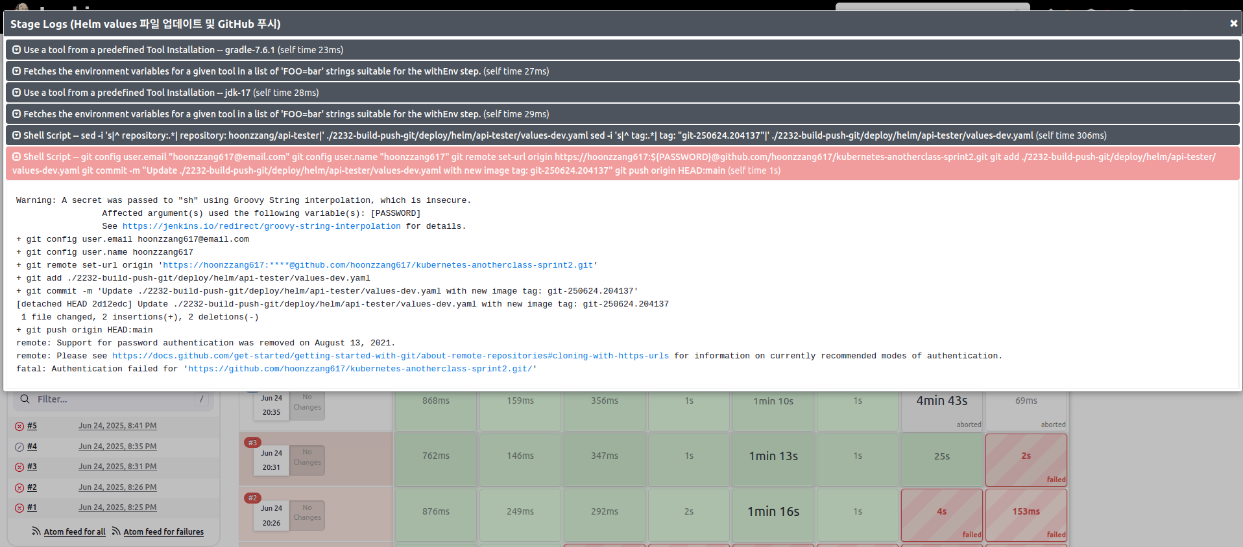Screen dimensions: 1243x547
Task: Select the 159ms stage cell
Action: (x=520, y=411)
